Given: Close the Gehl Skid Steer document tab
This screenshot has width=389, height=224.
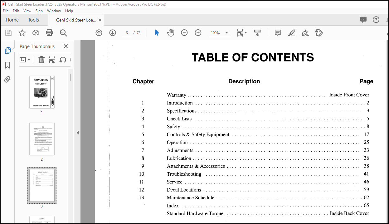Looking at the screenshot, I should pos(100,20).
